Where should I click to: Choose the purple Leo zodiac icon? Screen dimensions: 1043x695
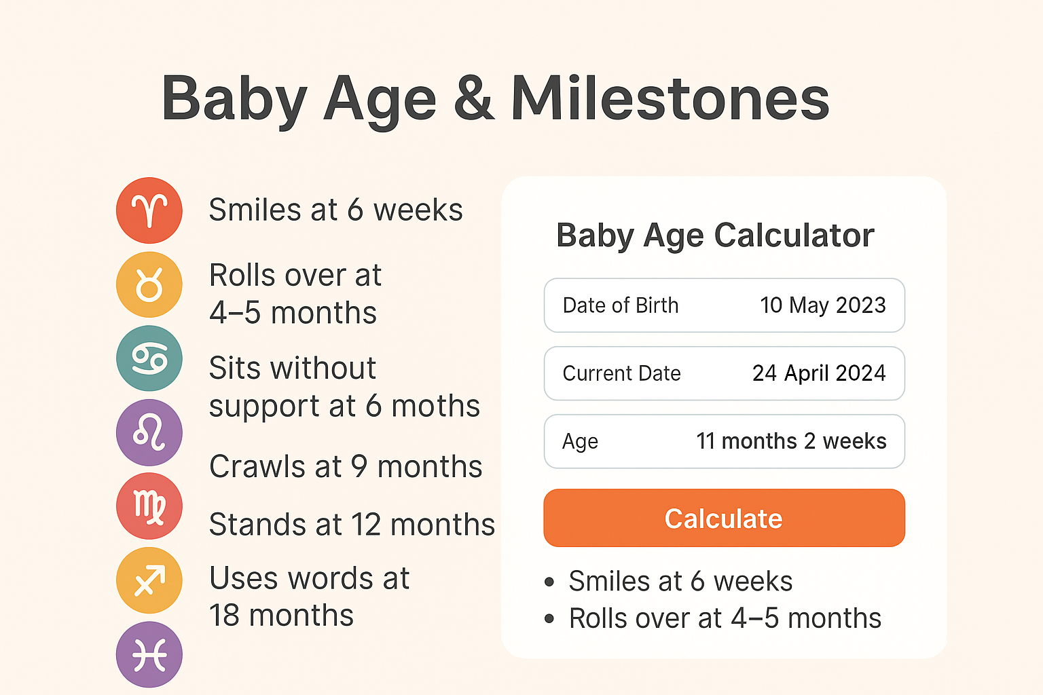click(149, 432)
